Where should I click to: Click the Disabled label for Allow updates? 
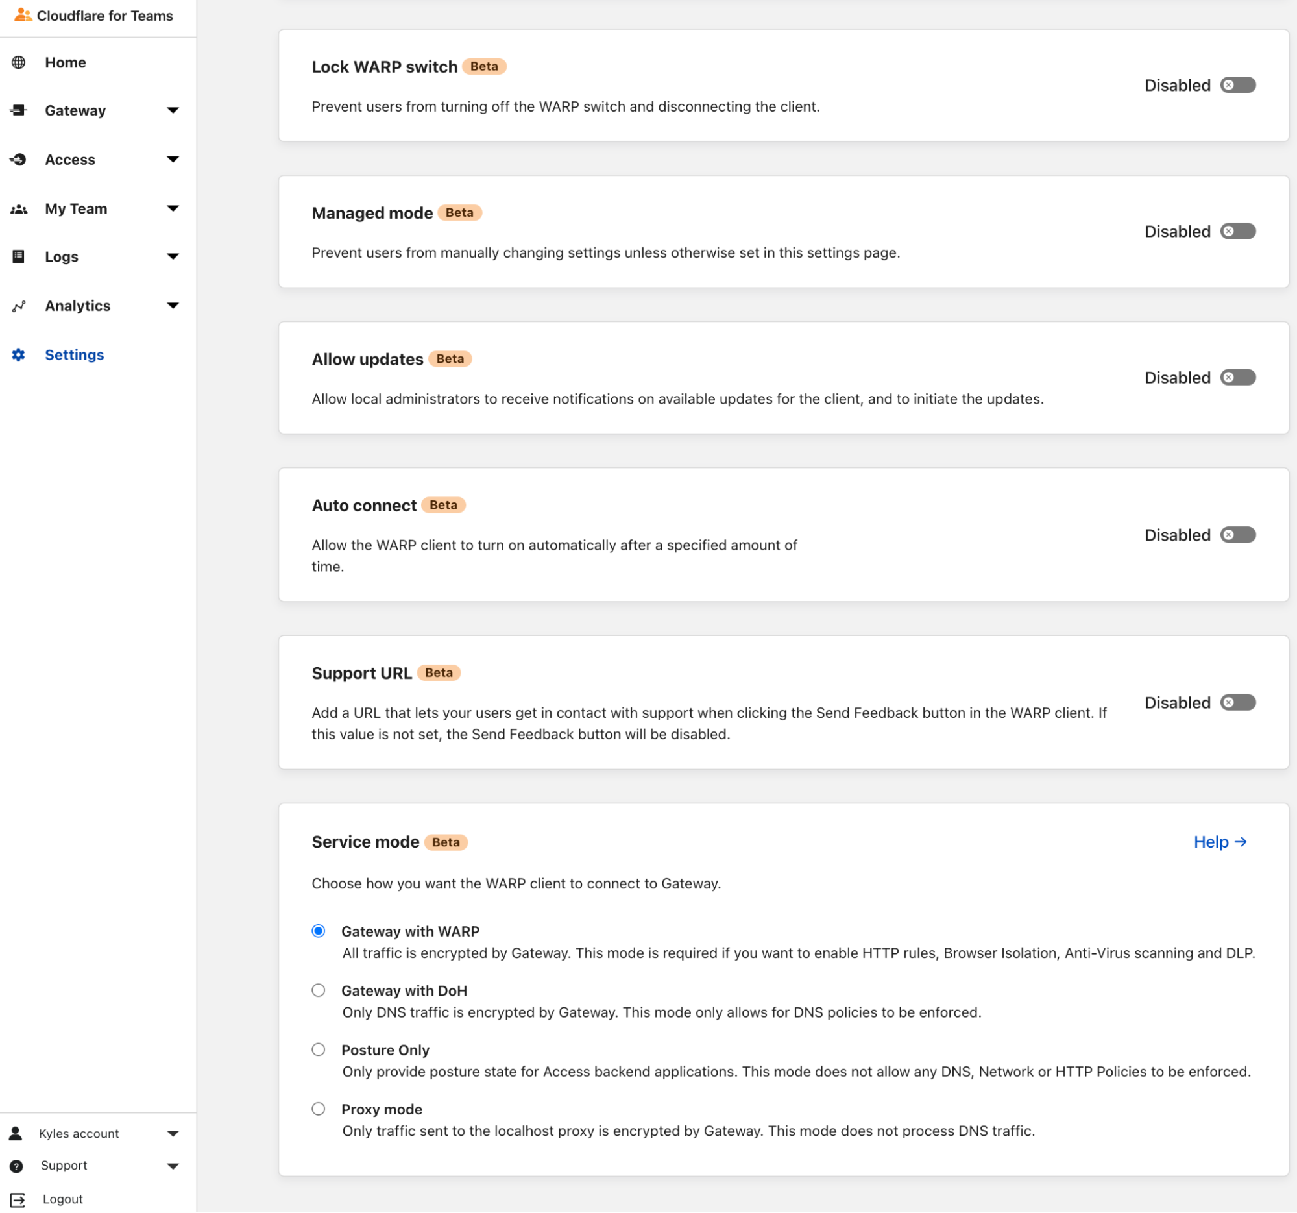(x=1178, y=378)
